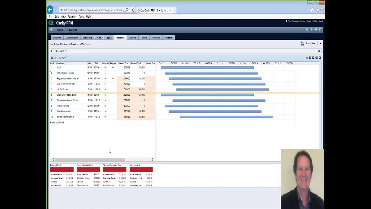Step the Gantt timeline to next period
This screenshot has height=209, width=371.
317,58
